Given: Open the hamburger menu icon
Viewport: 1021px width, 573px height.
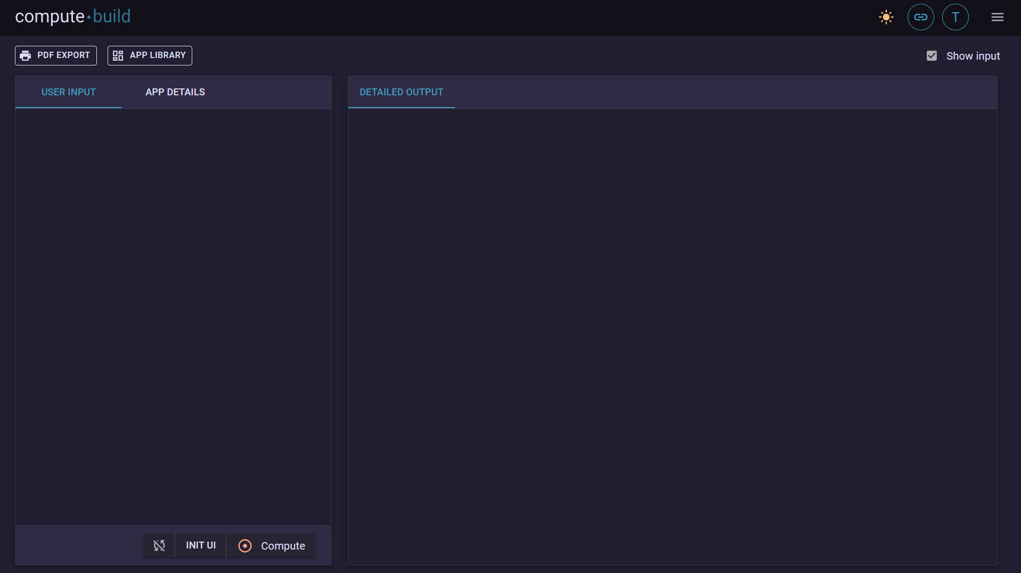Looking at the screenshot, I should pyautogui.click(x=998, y=17).
